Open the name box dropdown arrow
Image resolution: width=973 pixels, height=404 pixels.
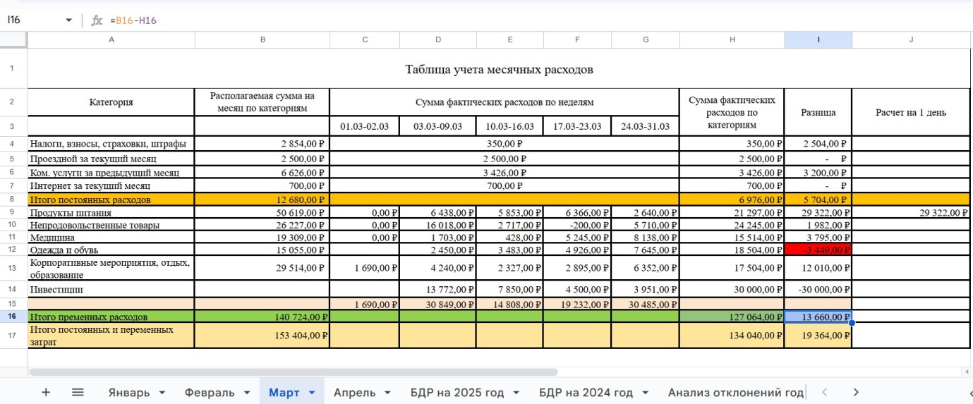[68, 20]
